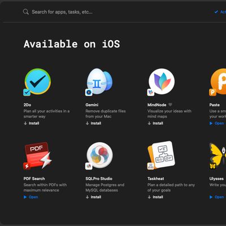This screenshot has height=226, width=226.
Task: Install the 2Do app
Action: point(32,123)
